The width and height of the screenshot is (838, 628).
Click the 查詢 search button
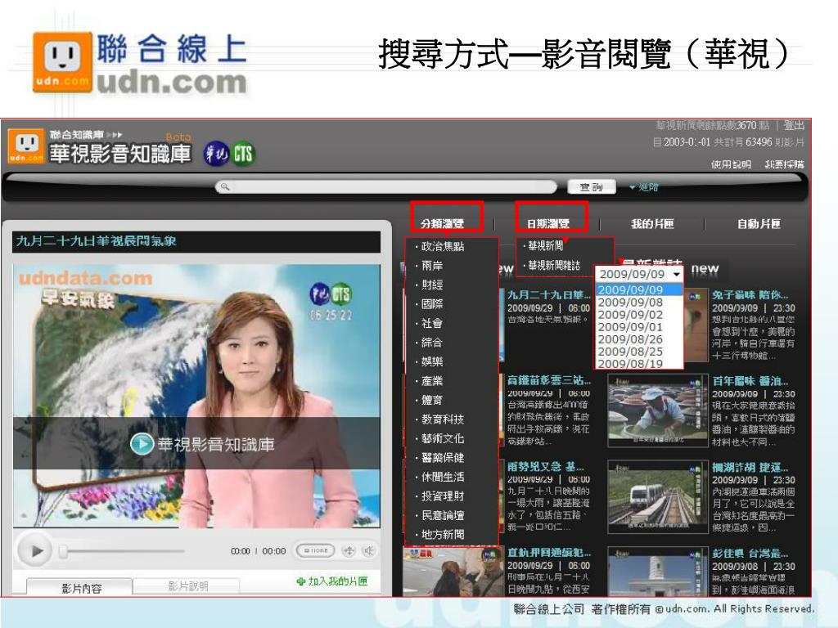coord(592,186)
